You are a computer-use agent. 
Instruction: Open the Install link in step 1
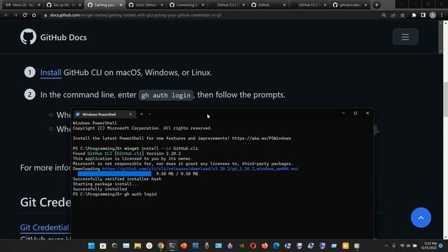coord(50,73)
